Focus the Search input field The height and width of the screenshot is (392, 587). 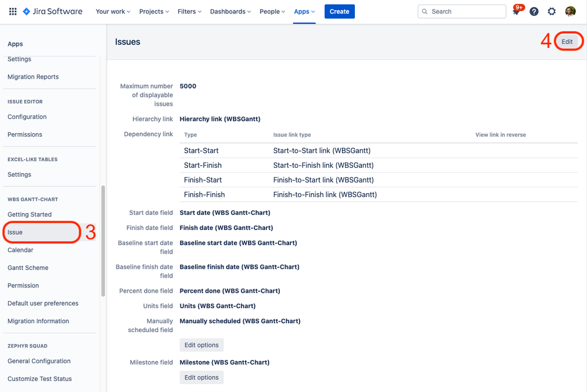pos(462,12)
